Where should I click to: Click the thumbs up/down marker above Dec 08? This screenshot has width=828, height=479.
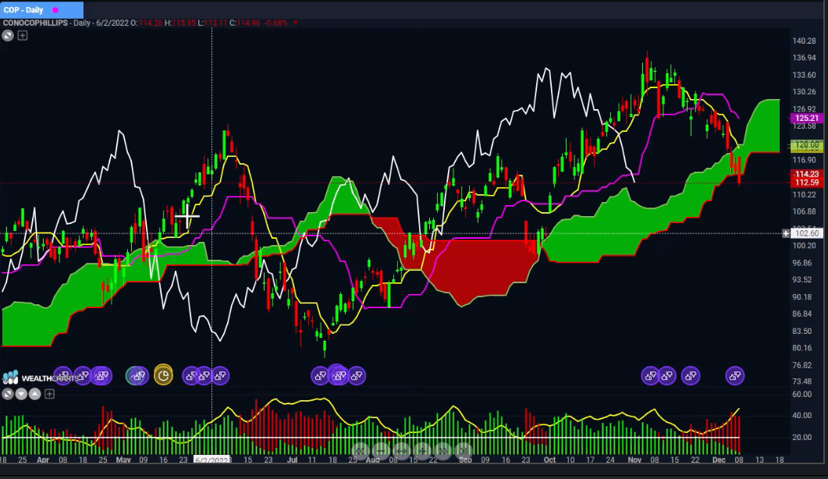click(x=735, y=376)
